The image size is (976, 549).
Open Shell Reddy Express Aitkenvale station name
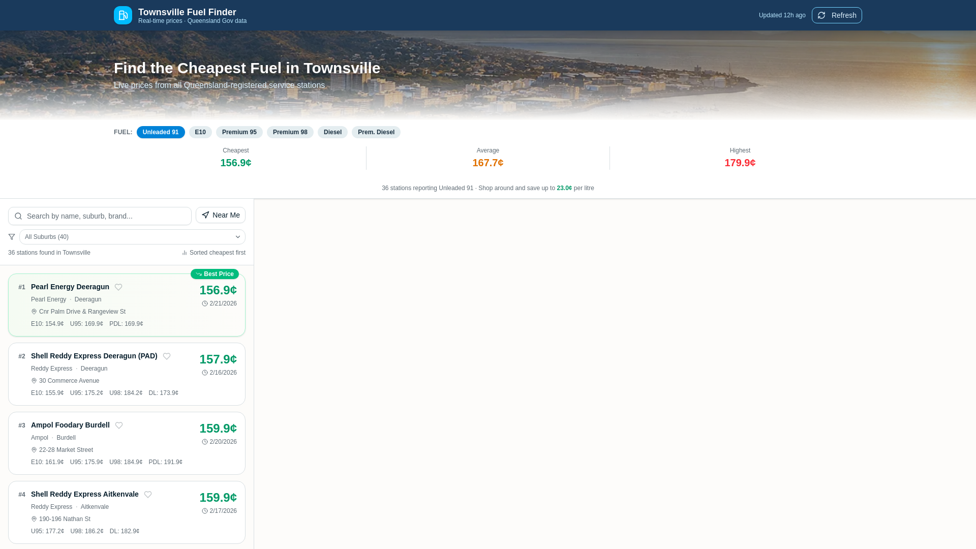85,494
